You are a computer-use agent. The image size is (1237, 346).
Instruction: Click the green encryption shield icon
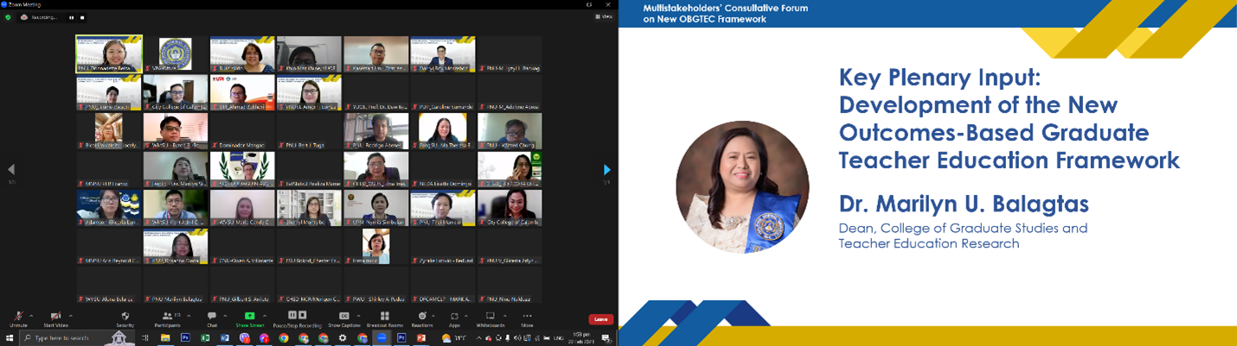[x=9, y=17]
